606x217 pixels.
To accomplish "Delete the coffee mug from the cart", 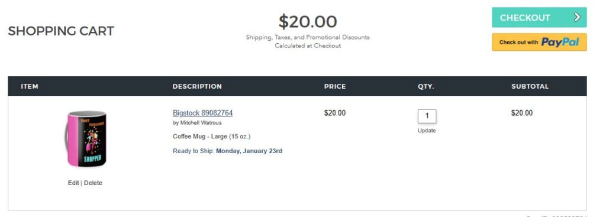I will pos(93,183).
